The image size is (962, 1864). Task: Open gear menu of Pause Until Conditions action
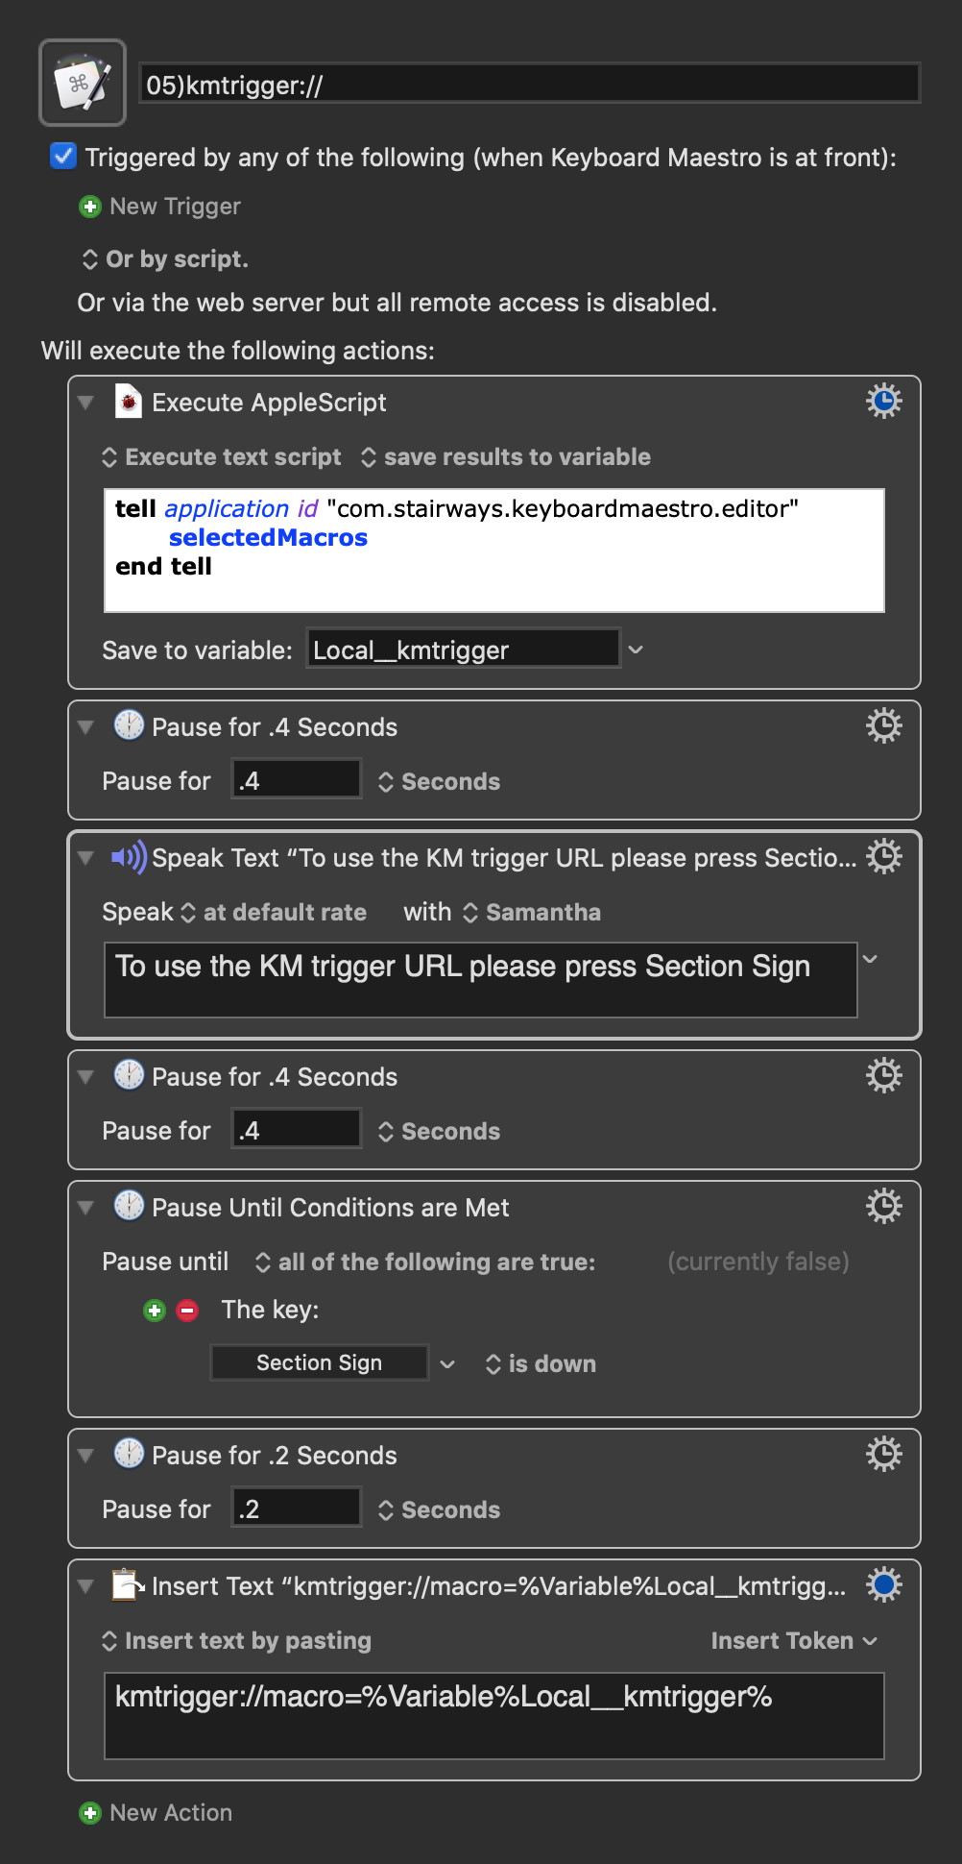[883, 1206]
